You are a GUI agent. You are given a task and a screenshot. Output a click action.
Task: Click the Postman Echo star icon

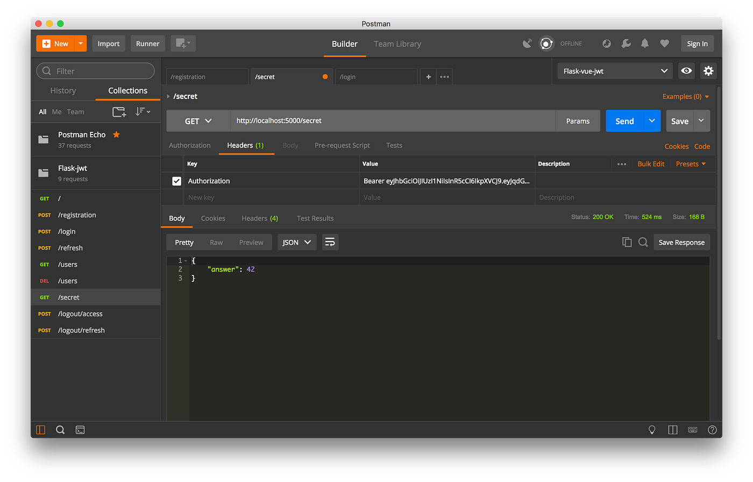[116, 134]
